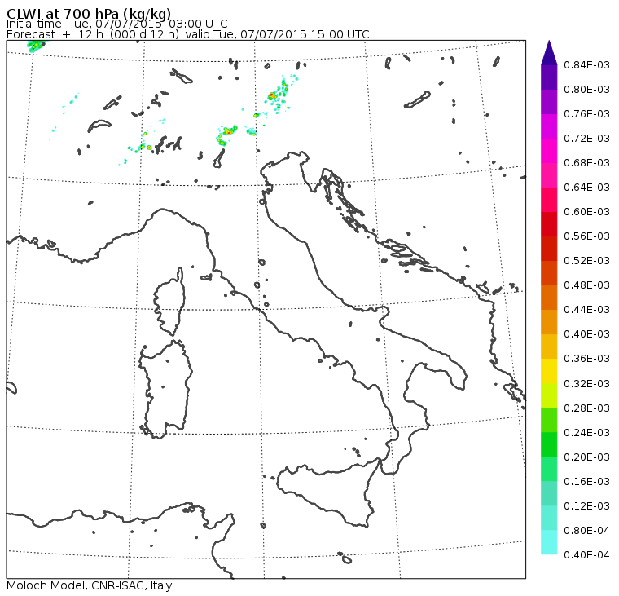The height and width of the screenshot is (596, 619).
Task: Click the purple swatch between 0.80E-03 and 0.84E-03
Action: tap(549, 77)
